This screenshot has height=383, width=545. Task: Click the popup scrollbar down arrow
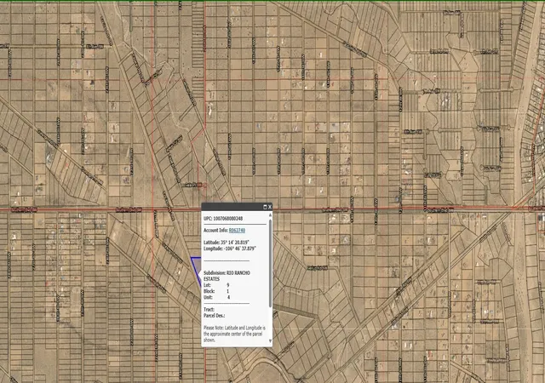click(x=271, y=341)
